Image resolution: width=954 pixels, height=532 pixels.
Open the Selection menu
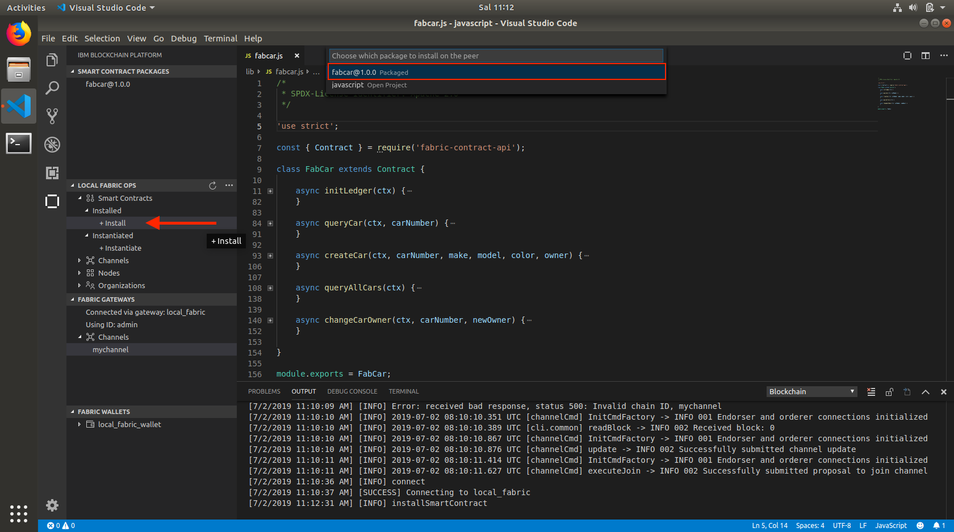[x=102, y=39]
